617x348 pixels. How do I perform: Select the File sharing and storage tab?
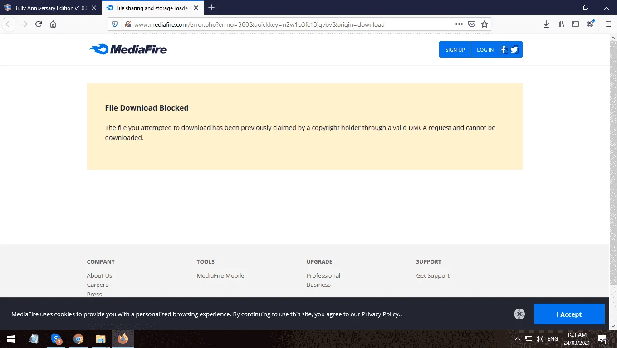pyautogui.click(x=152, y=8)
